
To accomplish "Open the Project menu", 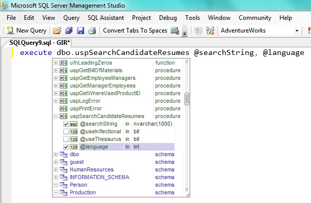I will pyautogui.click(x=141, y=18).
